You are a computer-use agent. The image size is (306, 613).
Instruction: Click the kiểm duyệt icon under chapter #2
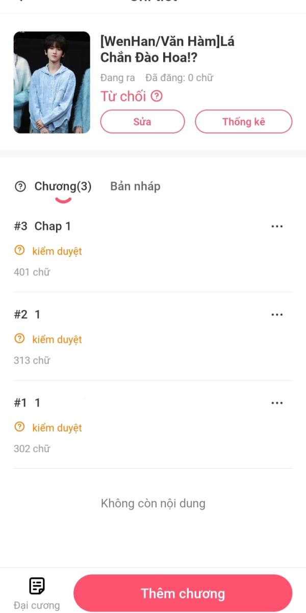[x=20, y=339]
